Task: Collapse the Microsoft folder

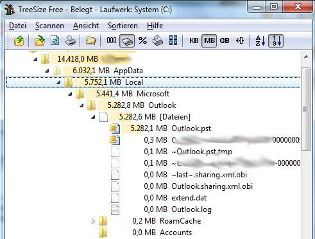Action: 70,94
